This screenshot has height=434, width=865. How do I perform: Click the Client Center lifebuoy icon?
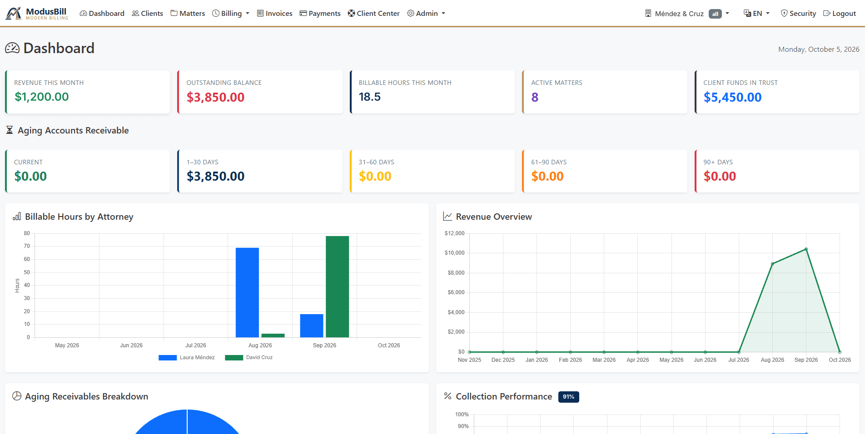coord(351,14)
